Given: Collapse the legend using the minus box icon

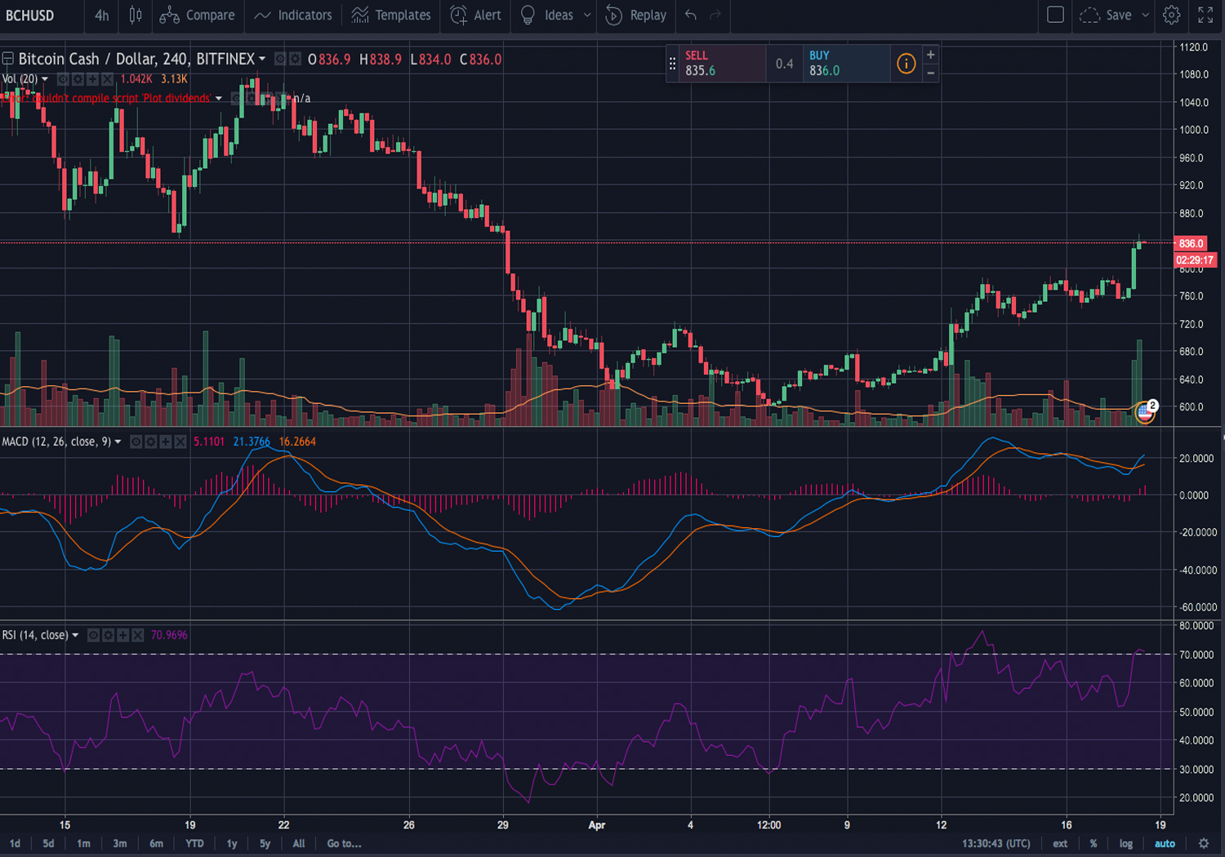Looking at the screenshot, I should pyautogui.click(x=7, y=59).
